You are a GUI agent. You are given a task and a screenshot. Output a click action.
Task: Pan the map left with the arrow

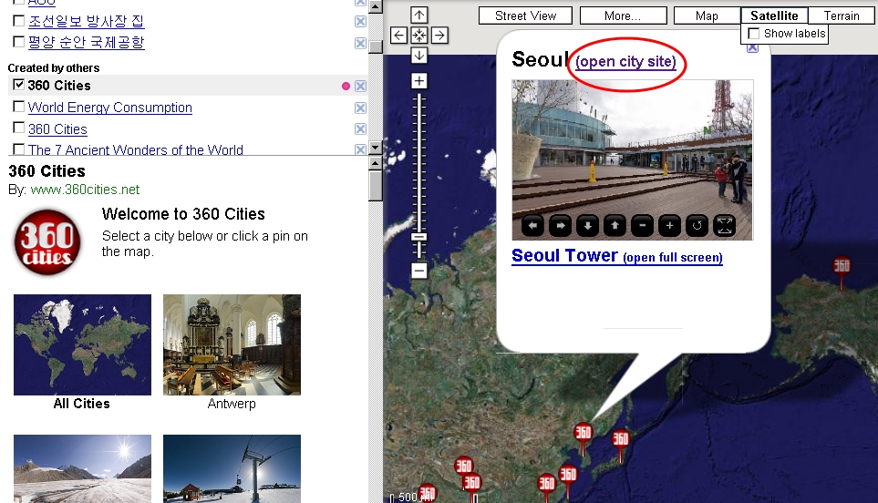398,36
